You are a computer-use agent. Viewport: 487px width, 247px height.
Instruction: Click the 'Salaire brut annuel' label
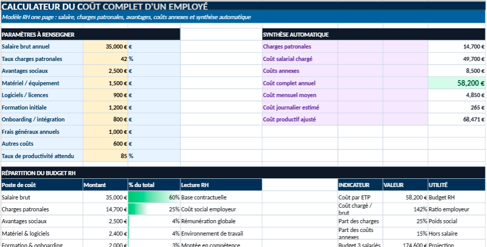[x=25, y=47]
